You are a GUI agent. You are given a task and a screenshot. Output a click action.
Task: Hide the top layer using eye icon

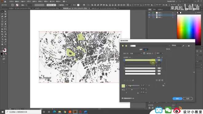coord(149,13)
